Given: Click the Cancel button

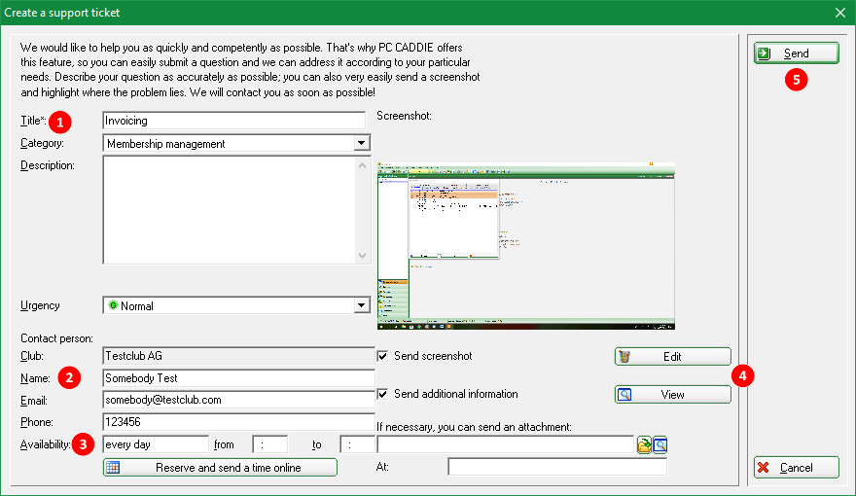Looking at the screenshot, I should [x=796, y=468].
